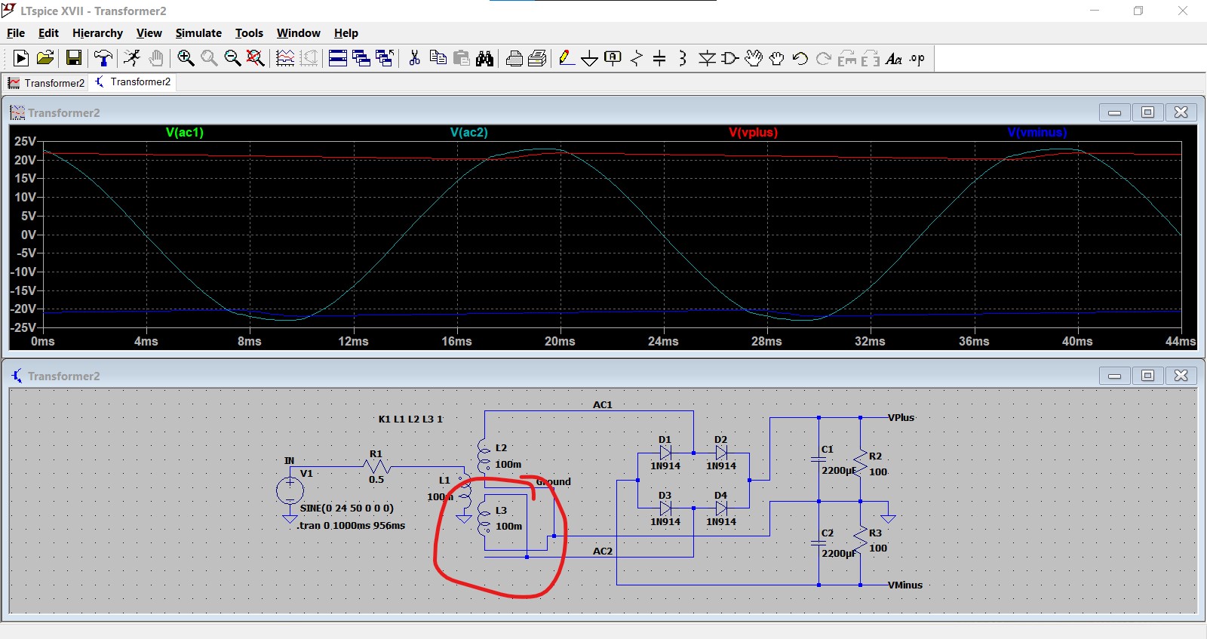The height and width of the screenshot is (639, 1207).
Task: Click the VMinus net label
Action: coord(904,585)
